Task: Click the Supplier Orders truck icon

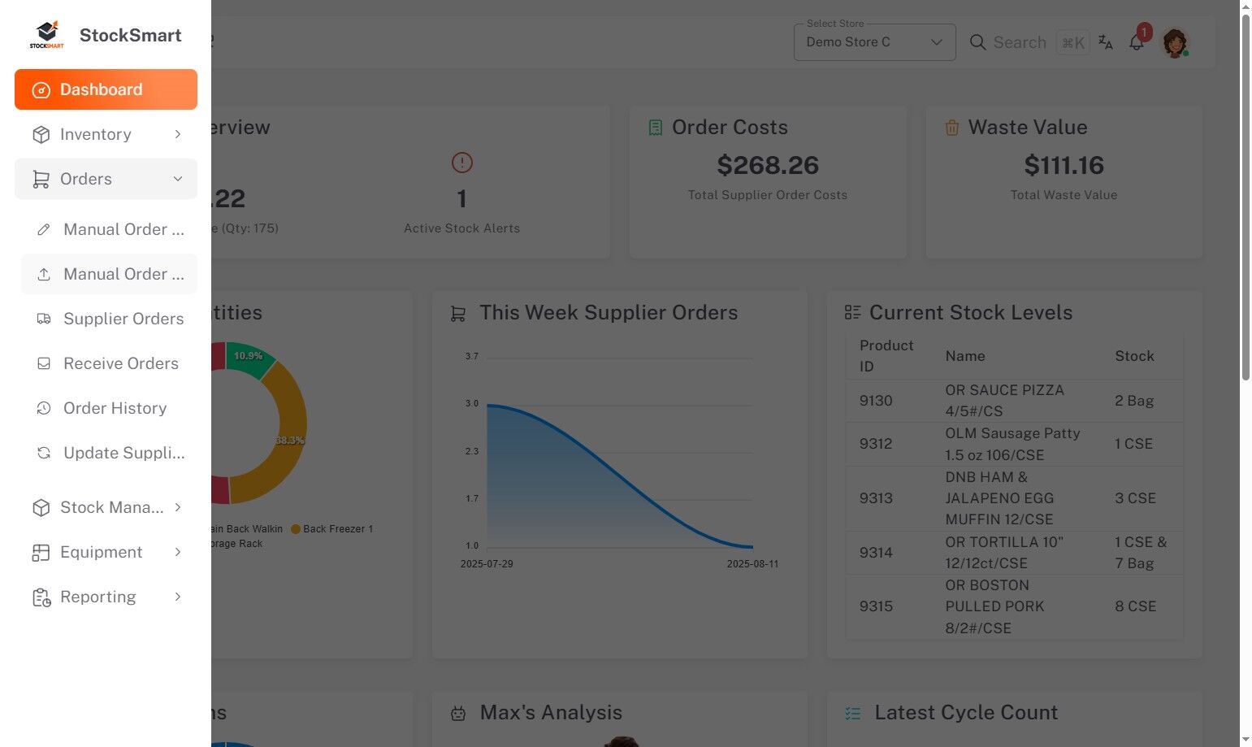Action: click(x=44, y=319)
